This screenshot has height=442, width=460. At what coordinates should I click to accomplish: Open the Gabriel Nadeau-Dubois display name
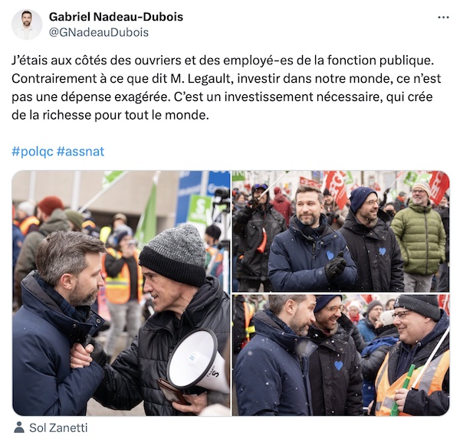116,17
